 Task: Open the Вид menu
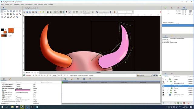tap(11, 5)
